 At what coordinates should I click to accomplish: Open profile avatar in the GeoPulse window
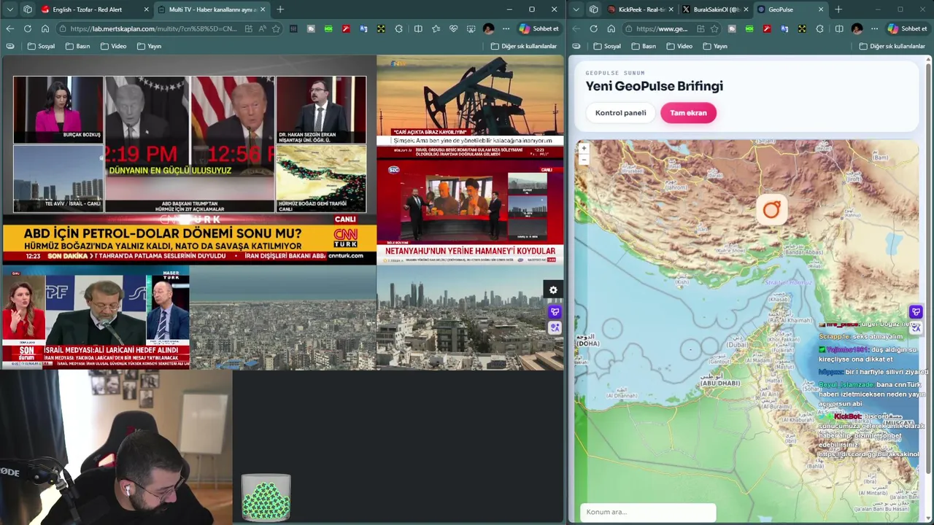(857, 28)
